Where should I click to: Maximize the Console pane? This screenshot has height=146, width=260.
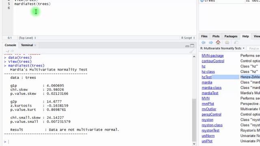[192, 46]
